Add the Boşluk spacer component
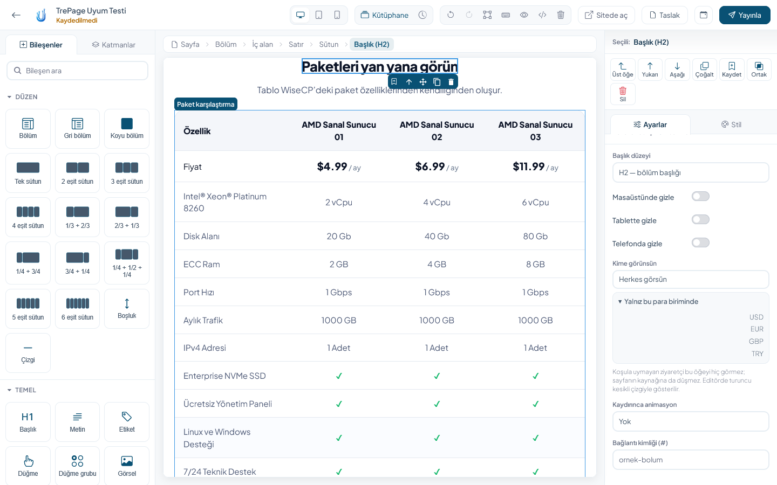 click(x=127, y=309)
